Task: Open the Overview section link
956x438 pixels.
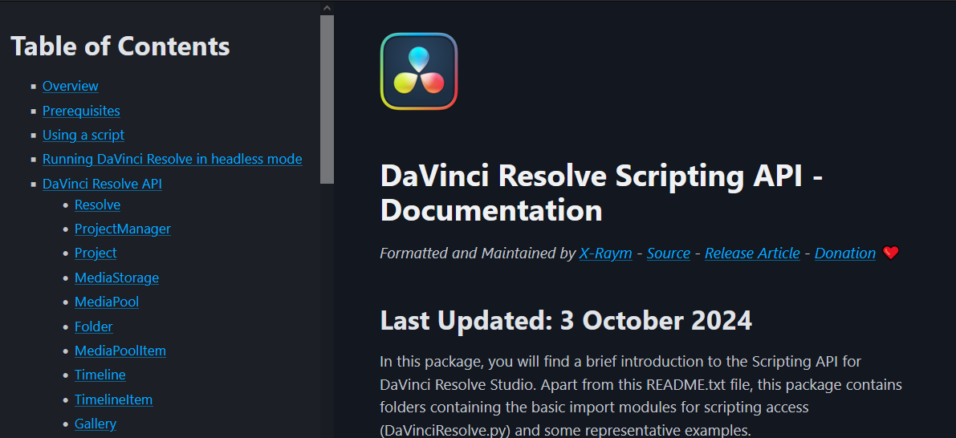Action: [x=71, y=86]
